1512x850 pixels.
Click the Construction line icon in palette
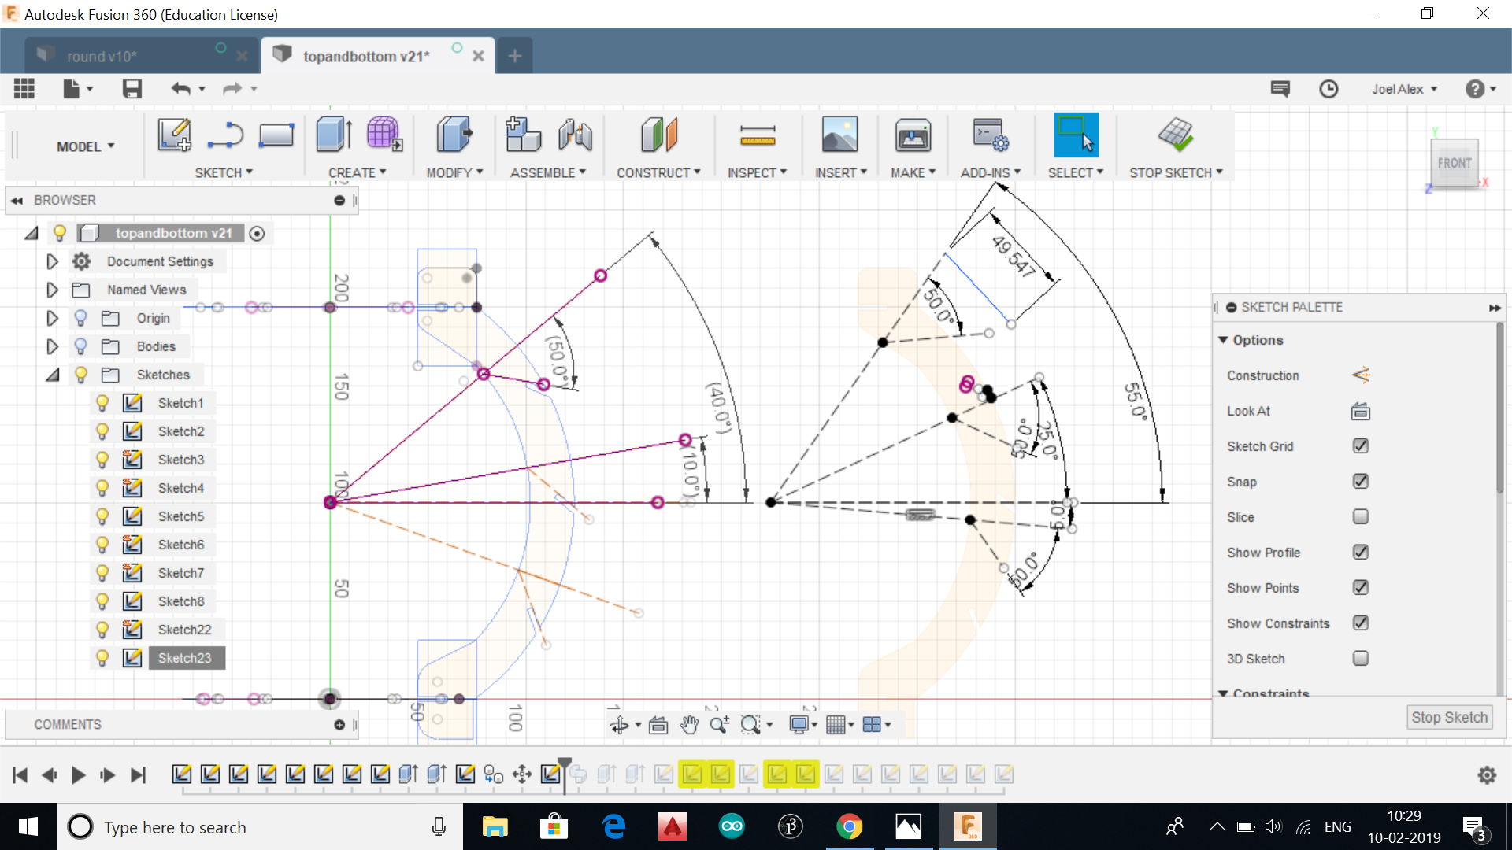click(1360, 375)
